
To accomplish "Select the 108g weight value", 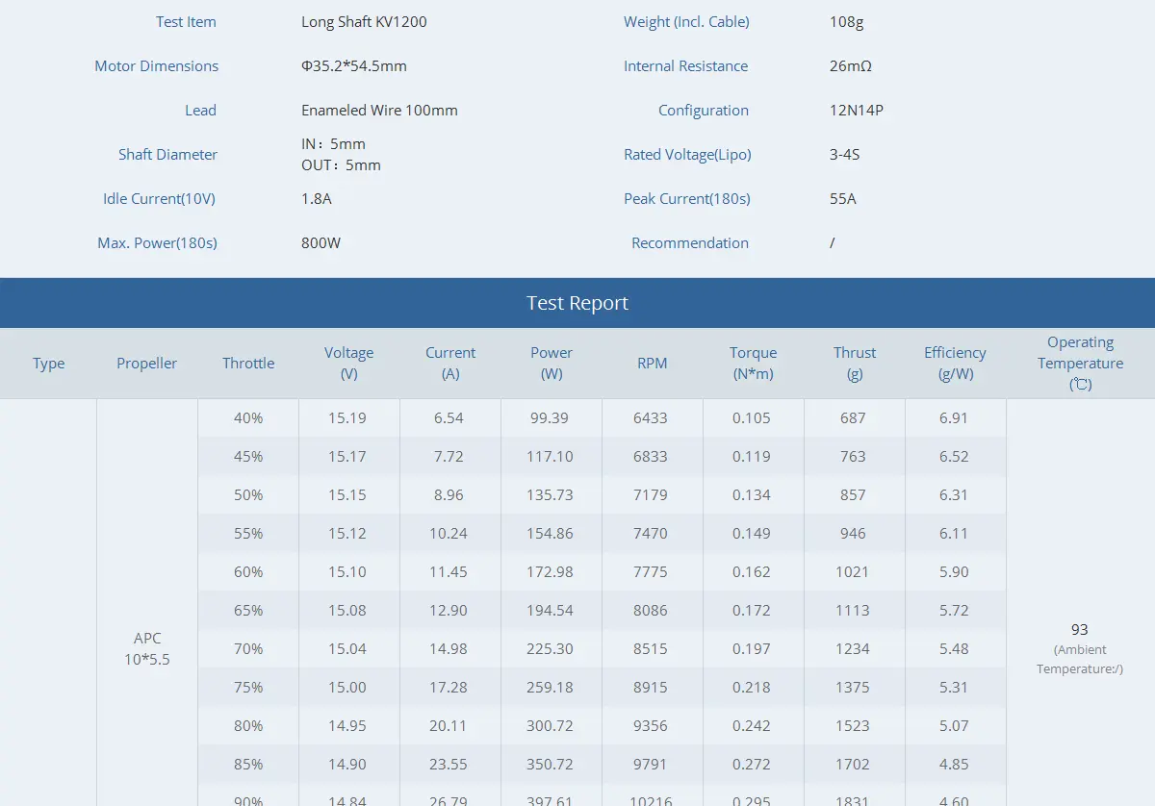I will [x=846, y=21].
